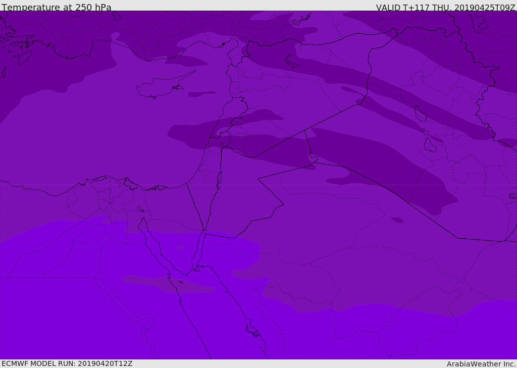The image size is (517, 368).
Task: Click the small dark patch southeast of Cyprus
Action: click(201, 94)
